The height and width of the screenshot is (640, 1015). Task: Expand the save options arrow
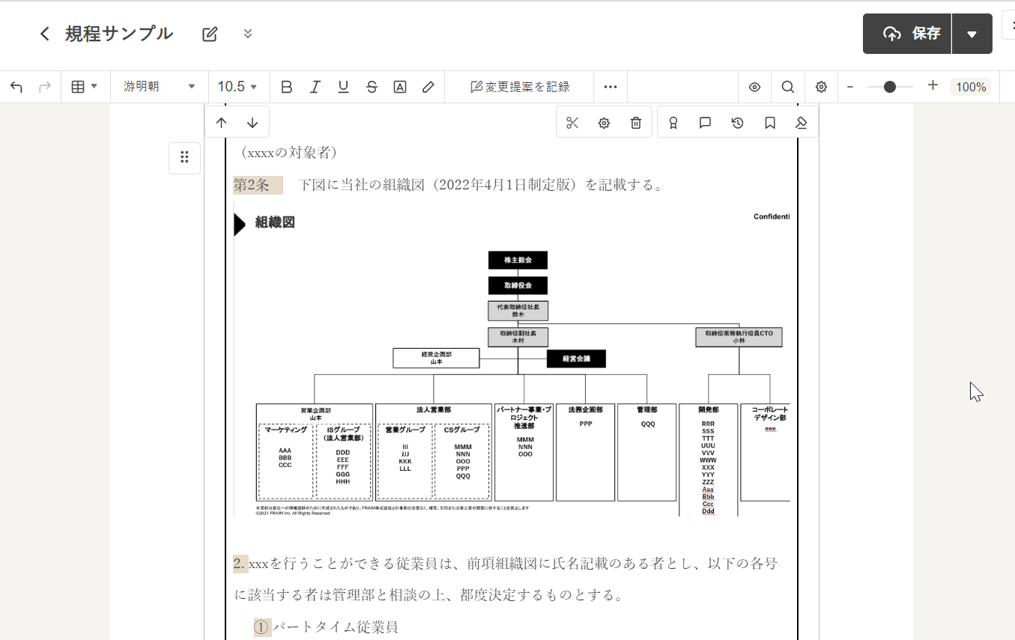(x=972, y=34)
